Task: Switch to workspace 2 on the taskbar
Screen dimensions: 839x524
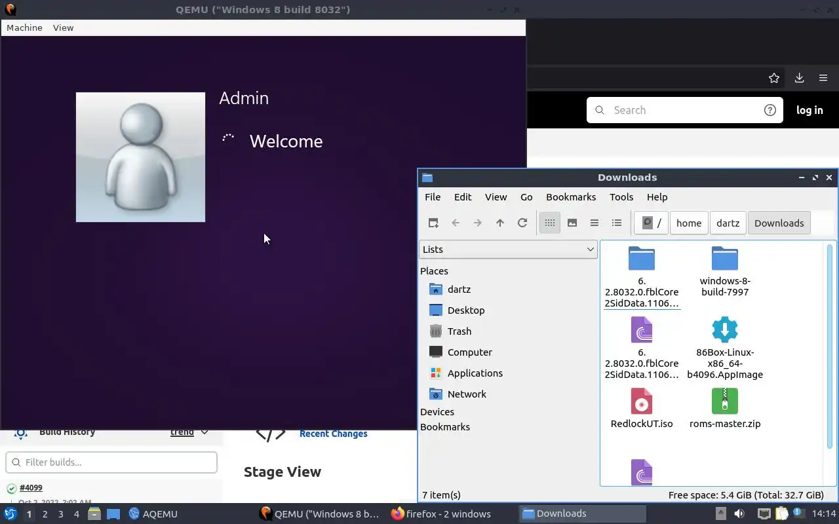Action: (x=45, y=514)
